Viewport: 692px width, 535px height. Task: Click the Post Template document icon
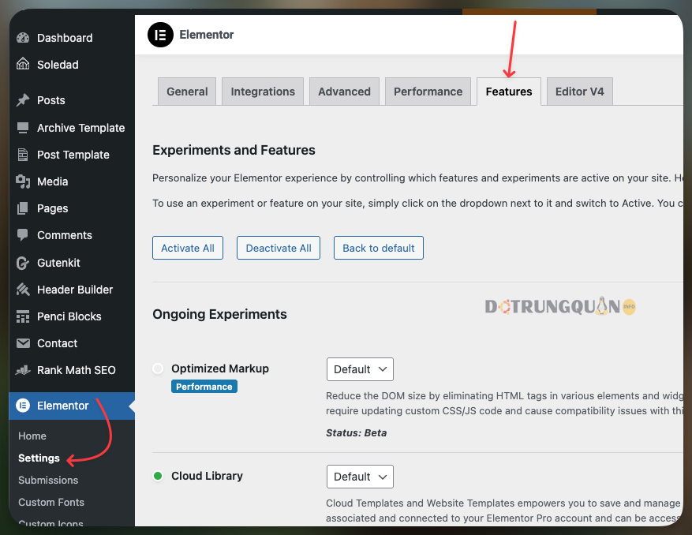coord(23,155)
